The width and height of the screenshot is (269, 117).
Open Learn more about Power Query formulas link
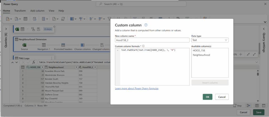click(x=137, y=88)
